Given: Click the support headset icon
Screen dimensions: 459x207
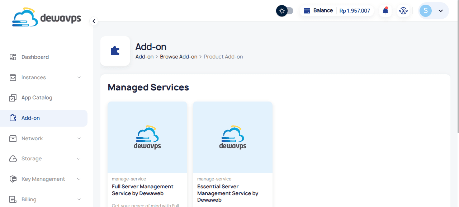Looking at the screenshot, I should point(403,11).
